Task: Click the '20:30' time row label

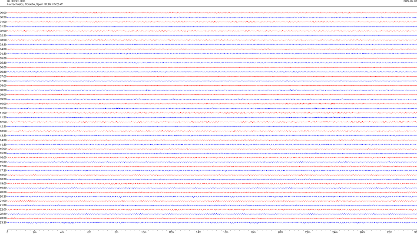Action: [3, 197]
